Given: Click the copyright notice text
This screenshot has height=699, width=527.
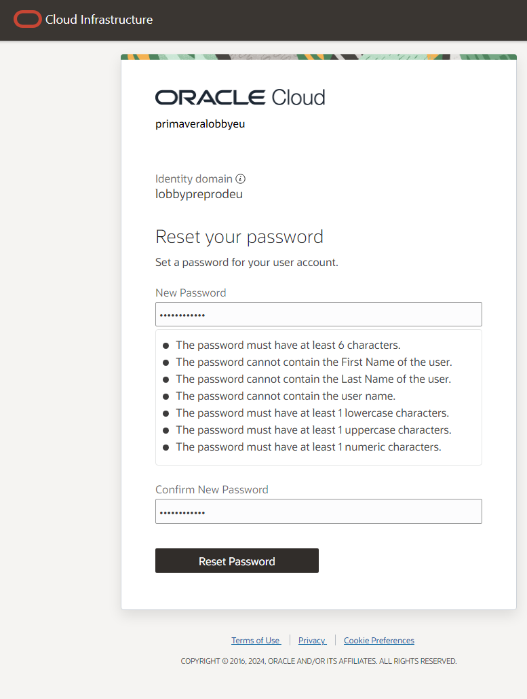Looking at the screenshot, I should pos(319,661).
